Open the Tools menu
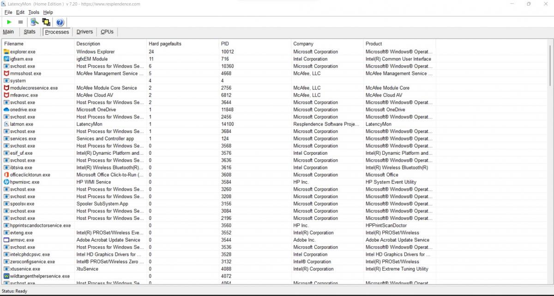The width and height of the screenshot is (554, 296). 34,12
